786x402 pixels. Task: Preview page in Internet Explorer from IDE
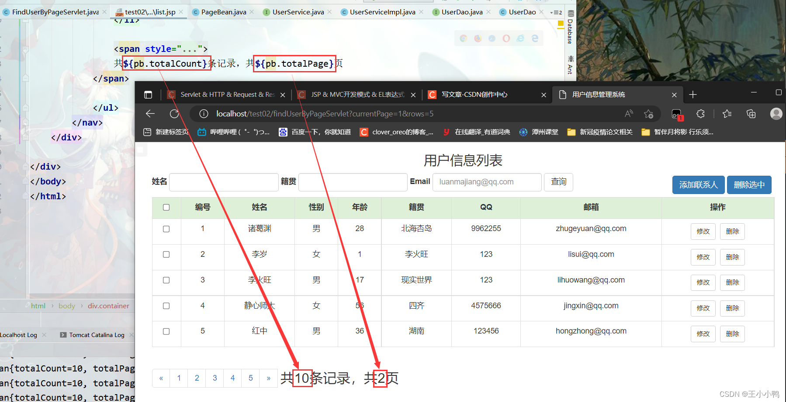[520, 38]
